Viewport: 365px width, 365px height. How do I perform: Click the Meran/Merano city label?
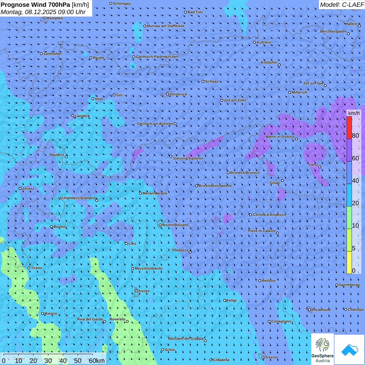(155, 193)
